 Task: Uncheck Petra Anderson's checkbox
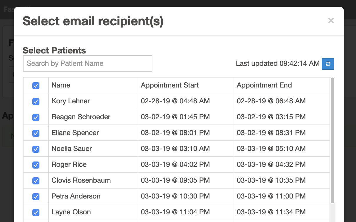(x=36, y=196)
